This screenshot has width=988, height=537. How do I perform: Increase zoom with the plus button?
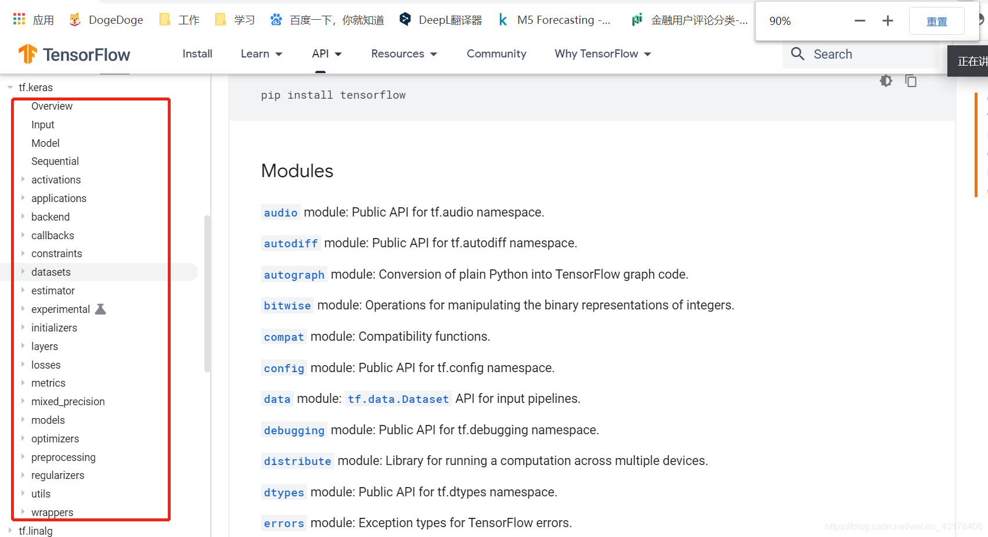click(888, 21)
